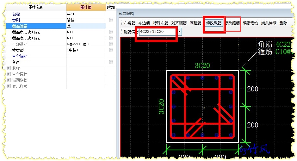Toggle the 附加 checkbox for 备注 row
The width and height of the screenshot is (297, 161).
pos(111,62)
